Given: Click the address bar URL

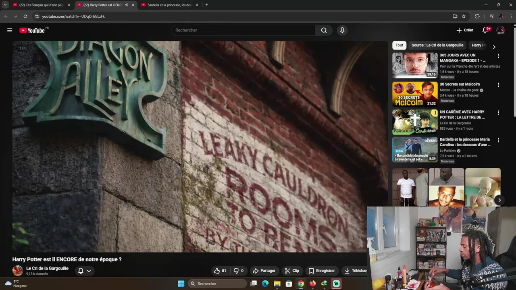Looking at the screenshot, I should (x=73, y=16).
